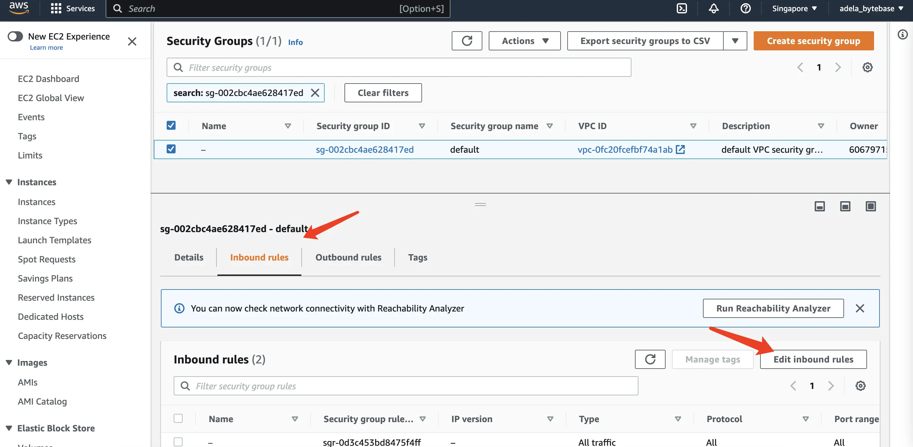Collapse the Elastic Block Store section
913x447 pixels.
click(9, 428)
